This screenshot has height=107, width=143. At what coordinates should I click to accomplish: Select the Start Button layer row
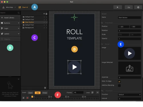click(x=34, y=22)
